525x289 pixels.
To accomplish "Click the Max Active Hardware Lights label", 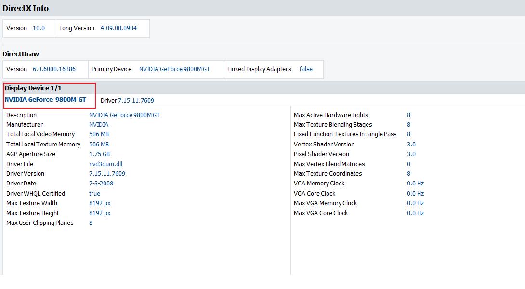I will pyautogui.click(x=331, y=115).
